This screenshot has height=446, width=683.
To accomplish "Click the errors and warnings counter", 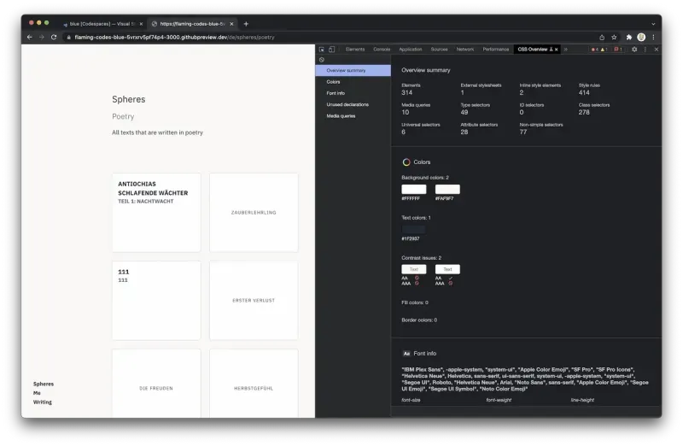I will (x=599, y=50).
